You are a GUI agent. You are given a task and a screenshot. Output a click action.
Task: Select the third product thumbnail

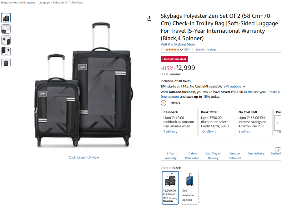[6, 40]
